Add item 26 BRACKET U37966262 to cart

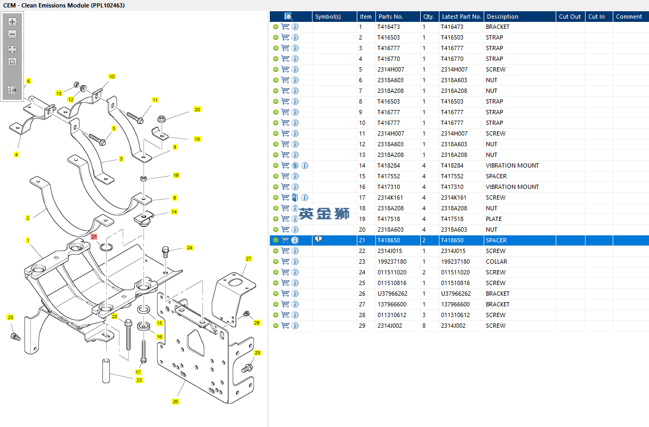pyautogui.click(x=285, y=294)
